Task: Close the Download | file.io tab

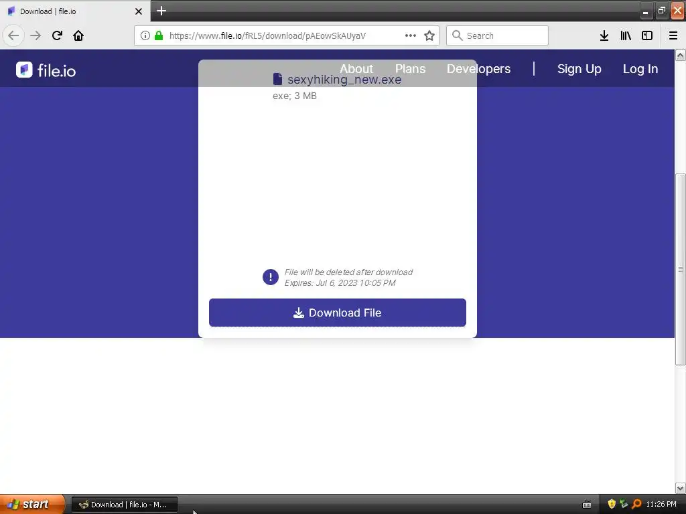Action: tap(139, 11)
